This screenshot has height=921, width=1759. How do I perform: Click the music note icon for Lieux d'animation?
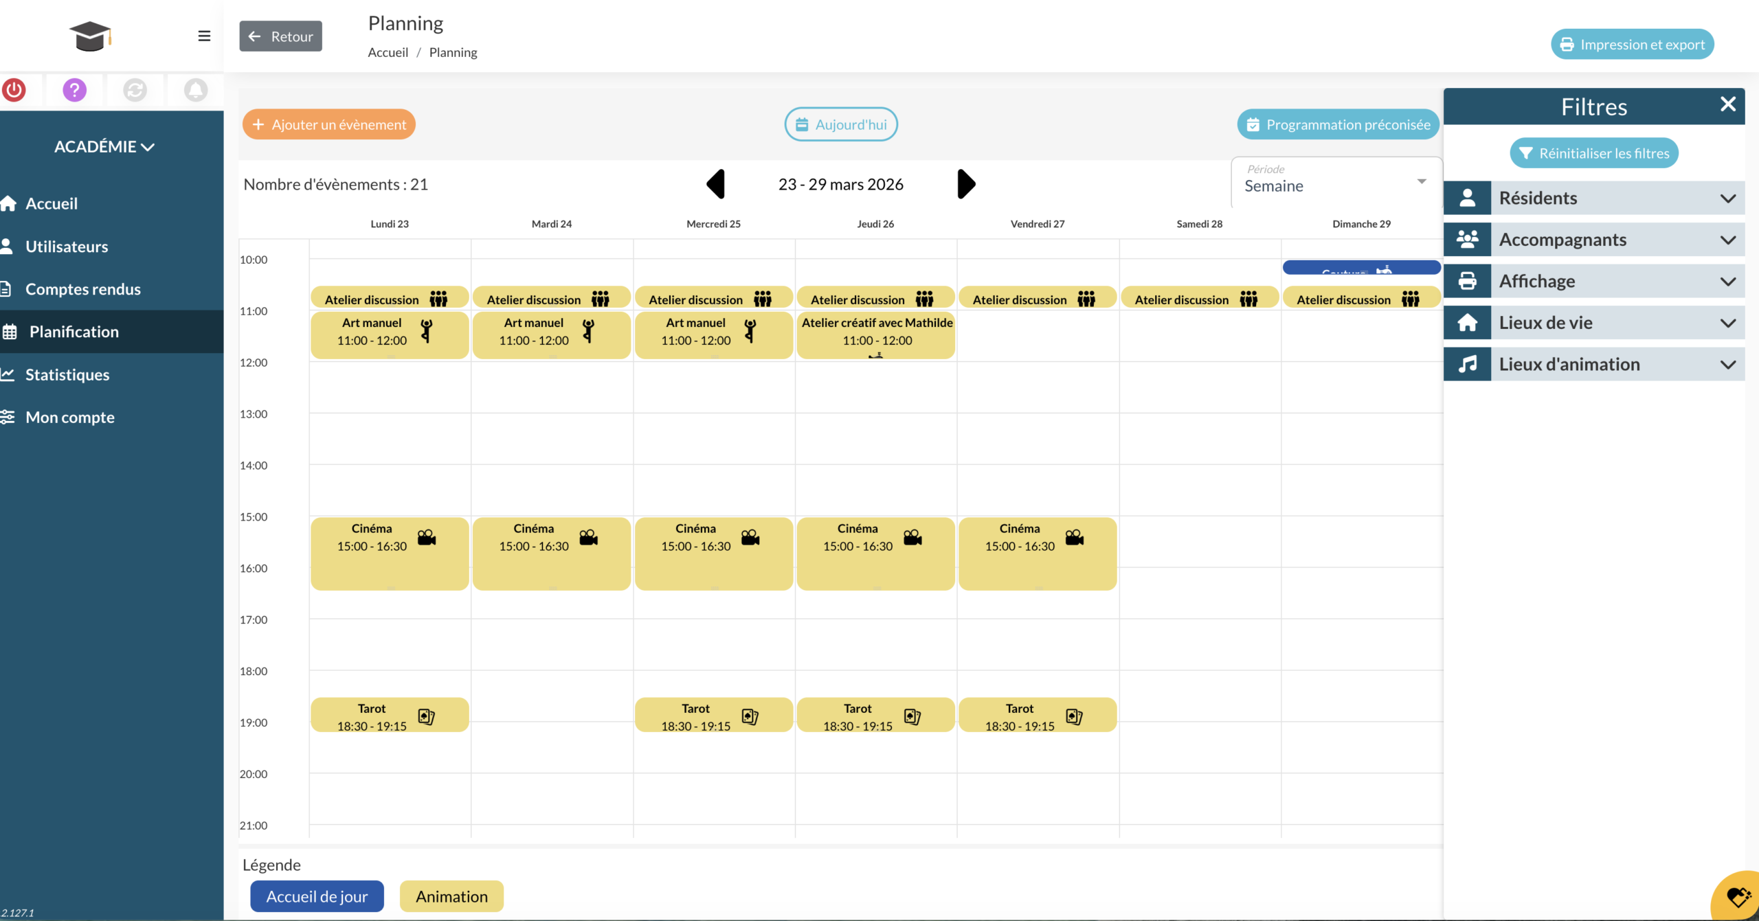click(x=1468, y=363)
